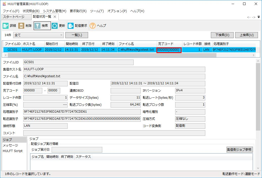The height and width of the screenshot is (178, 262).
Task: Close the 配信状況一覧 tab with the X
Action: [55, 17]
